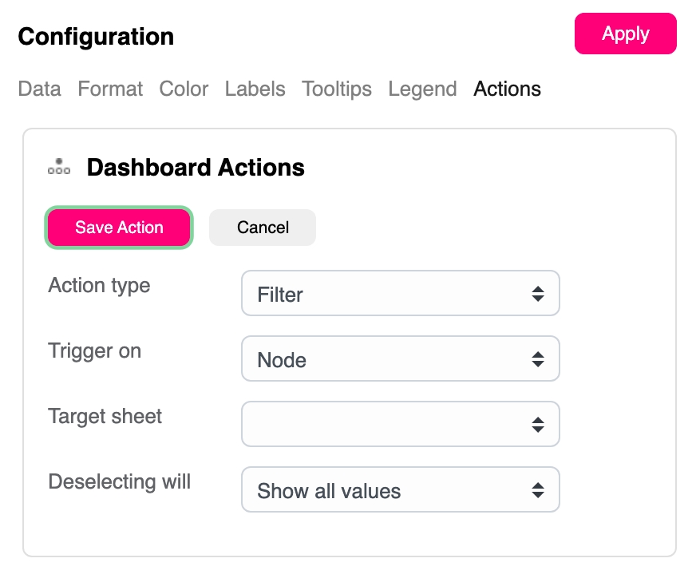
Task: Switch to the Data tab
Action: coord(39,89)
